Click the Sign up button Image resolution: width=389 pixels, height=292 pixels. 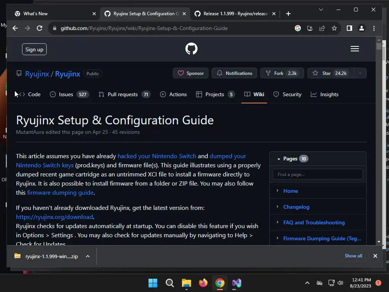click(34, 49)
